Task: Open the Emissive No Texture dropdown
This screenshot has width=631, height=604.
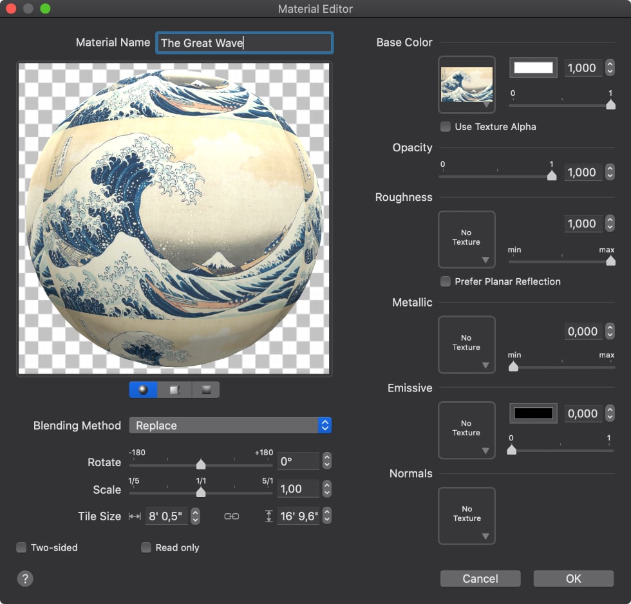Action: 466,430
